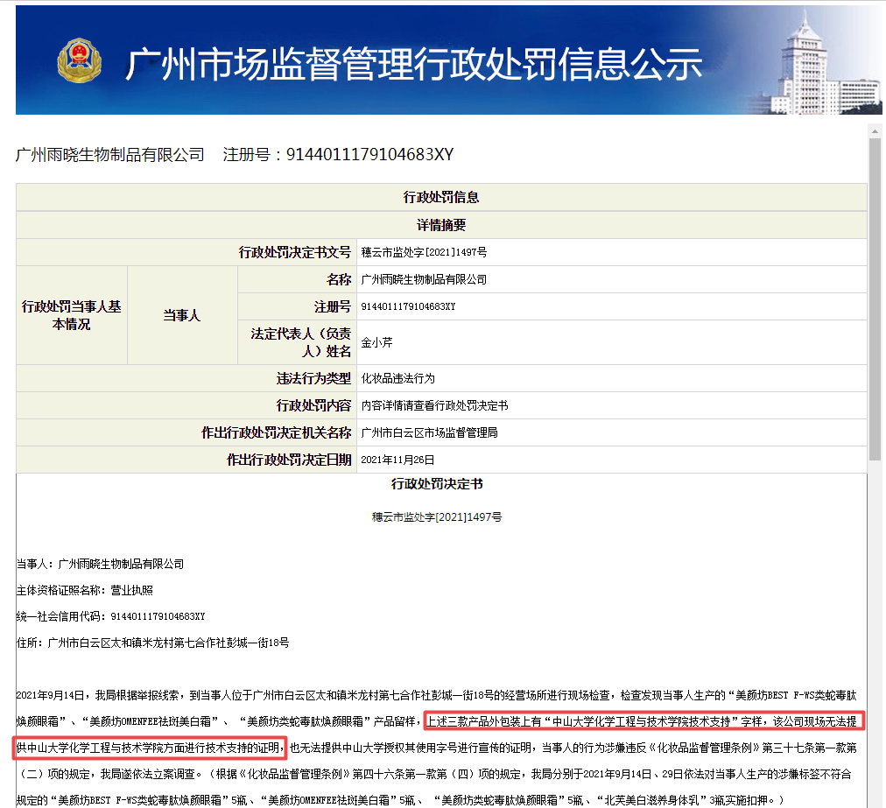Click the 行政处罚内容 label cell
Viewport: 886px width, 808px height.
point(187,405)
